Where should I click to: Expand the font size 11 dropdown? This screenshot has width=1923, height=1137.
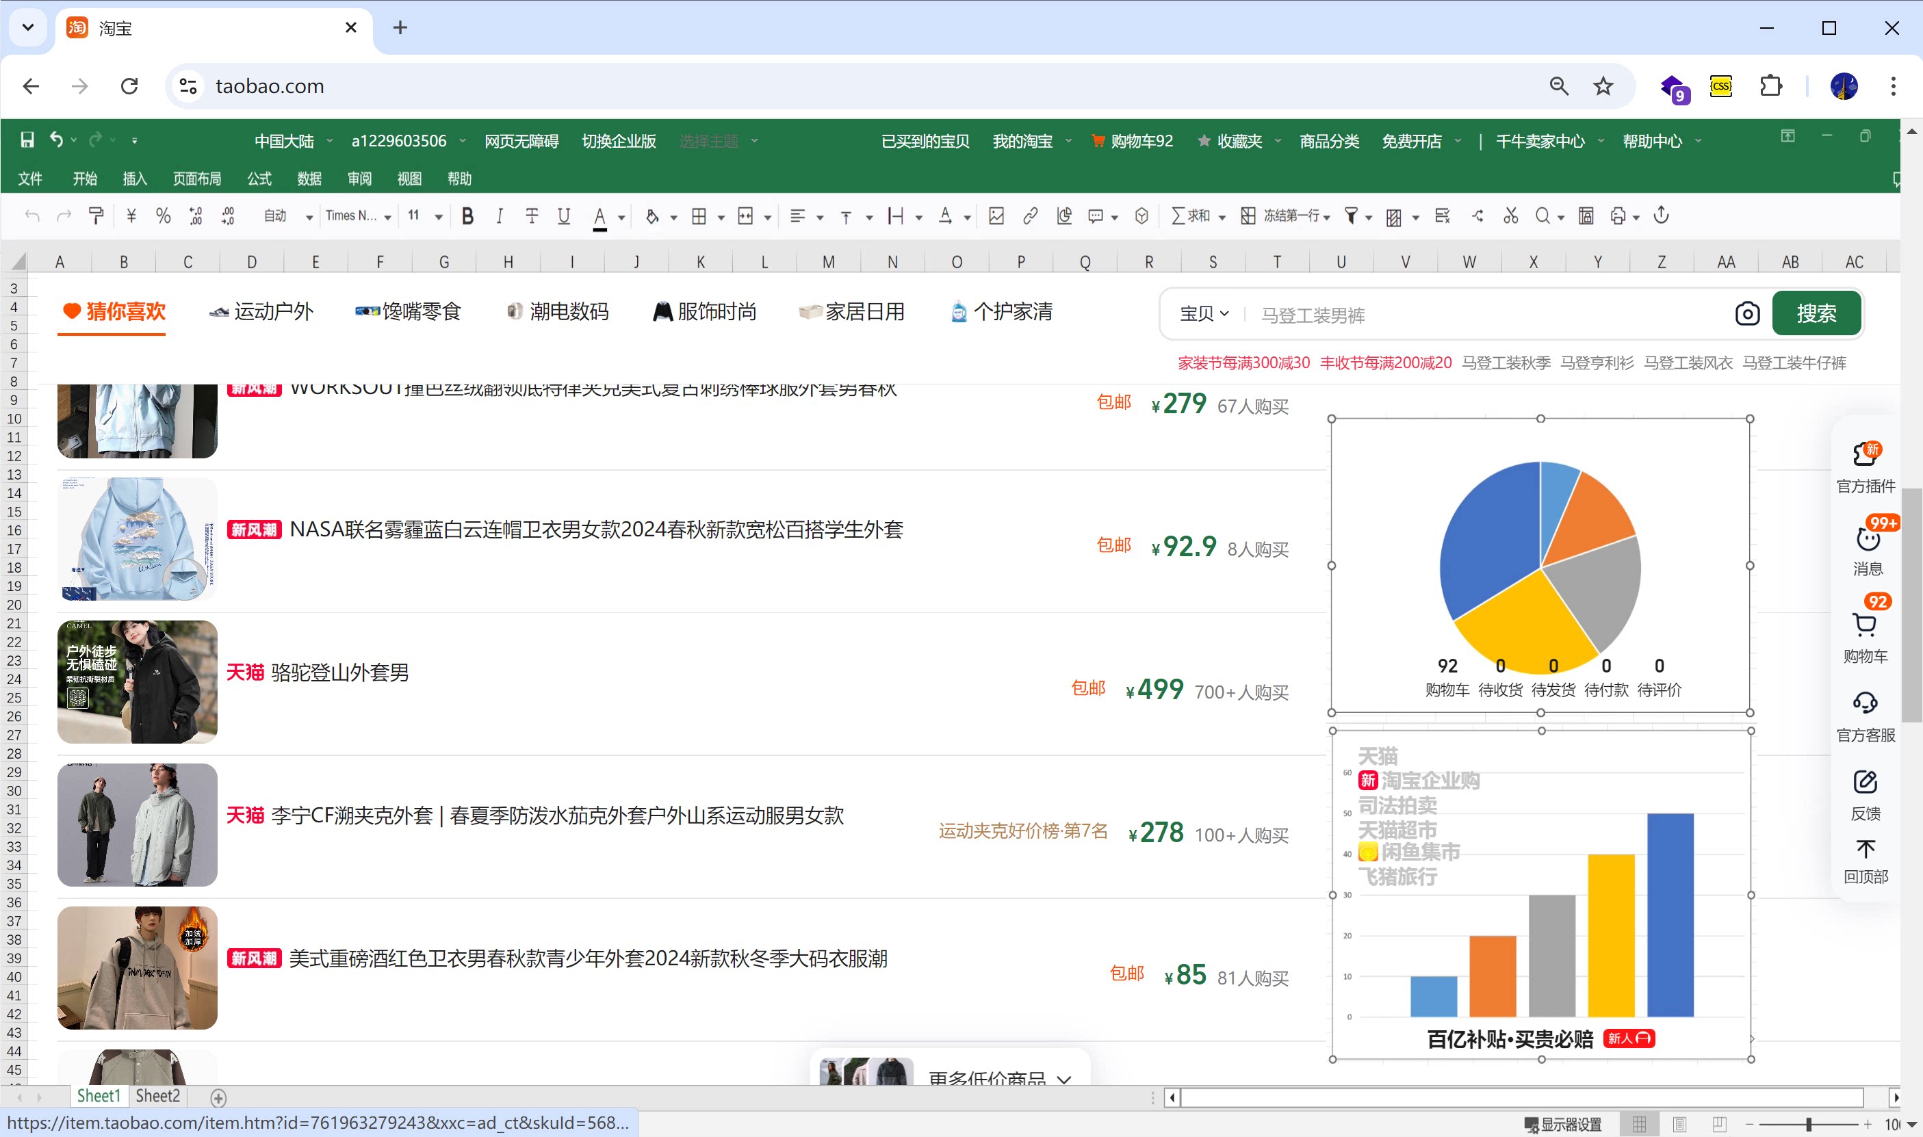439,217
